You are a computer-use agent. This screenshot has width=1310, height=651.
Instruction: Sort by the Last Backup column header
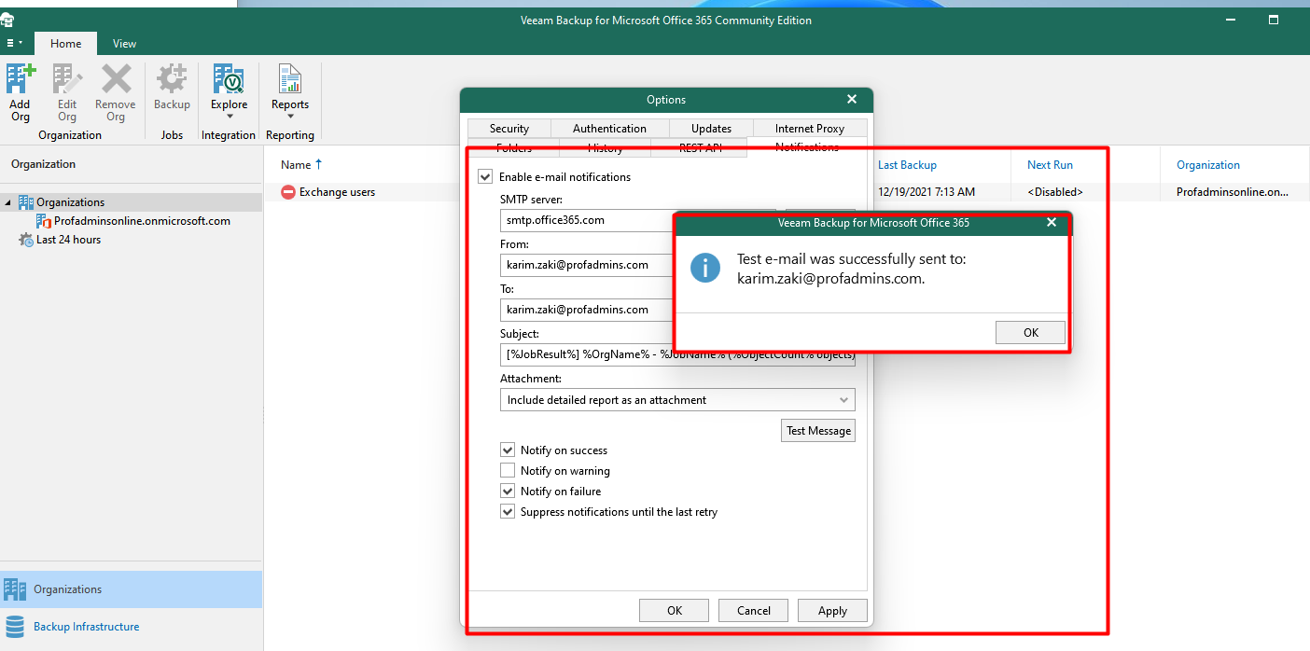[x=907, y=165]
